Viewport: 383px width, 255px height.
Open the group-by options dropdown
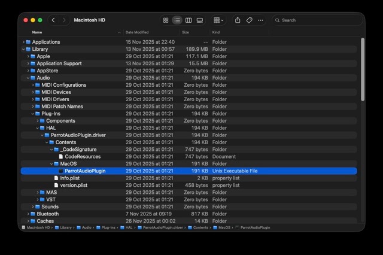(218, 20)
